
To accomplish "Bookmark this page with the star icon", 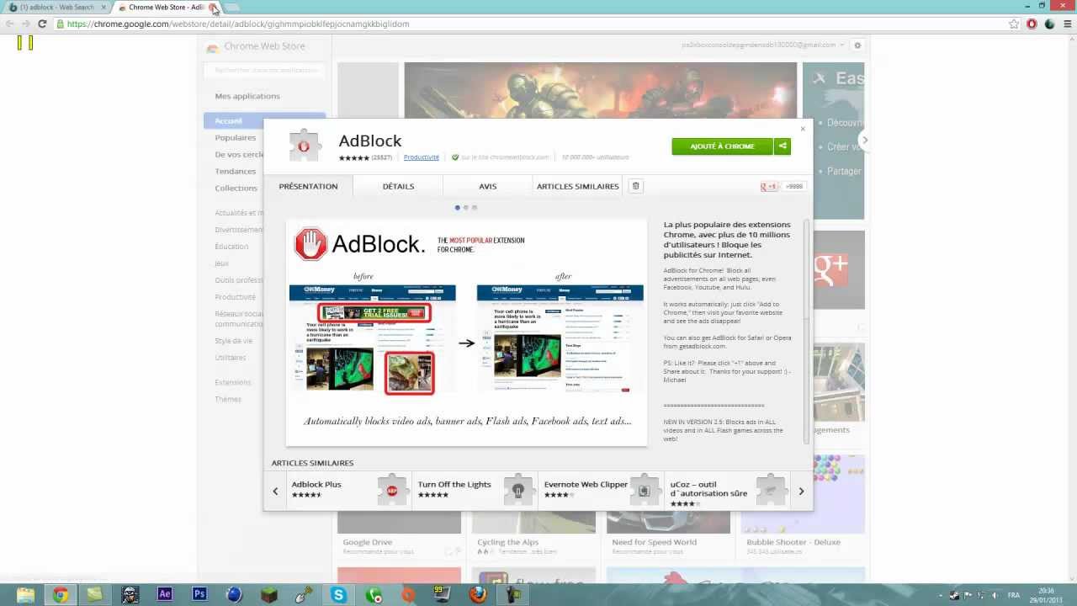I will 1015,24.
